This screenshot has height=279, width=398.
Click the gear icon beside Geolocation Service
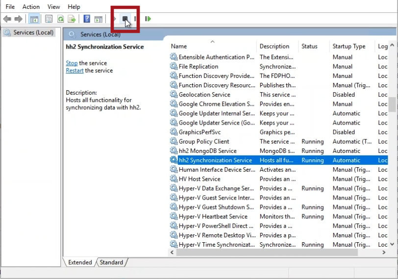click(174, 95)
